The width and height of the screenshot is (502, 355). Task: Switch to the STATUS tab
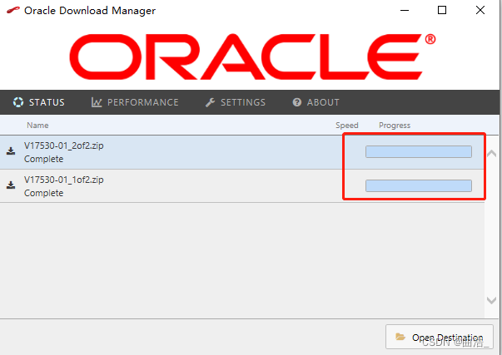pos(39,102)
